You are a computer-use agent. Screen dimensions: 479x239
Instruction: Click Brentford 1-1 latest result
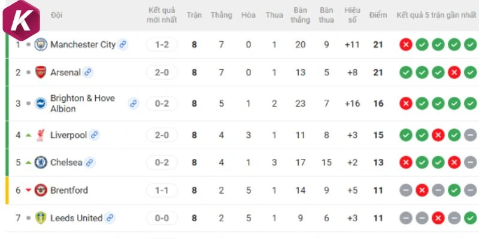click(162, 191)
